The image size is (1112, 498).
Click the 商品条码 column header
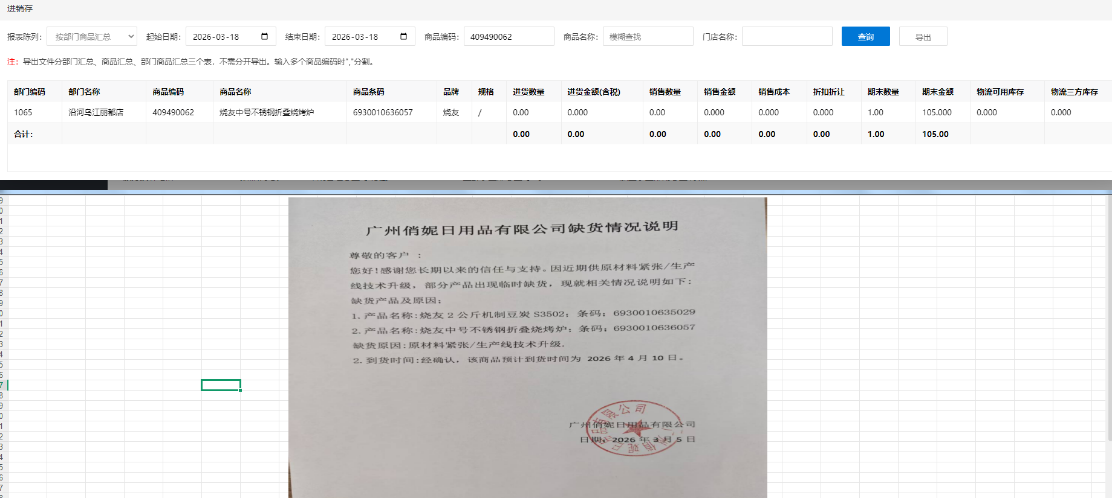369,92
